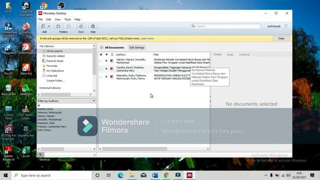Select Recently Read folder

(54, 61)
